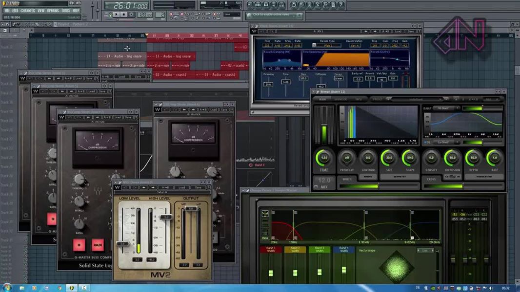Viewport: 520px width, 292px height.
Task: Open the Windows Start menu
Action: pos(7,287)
